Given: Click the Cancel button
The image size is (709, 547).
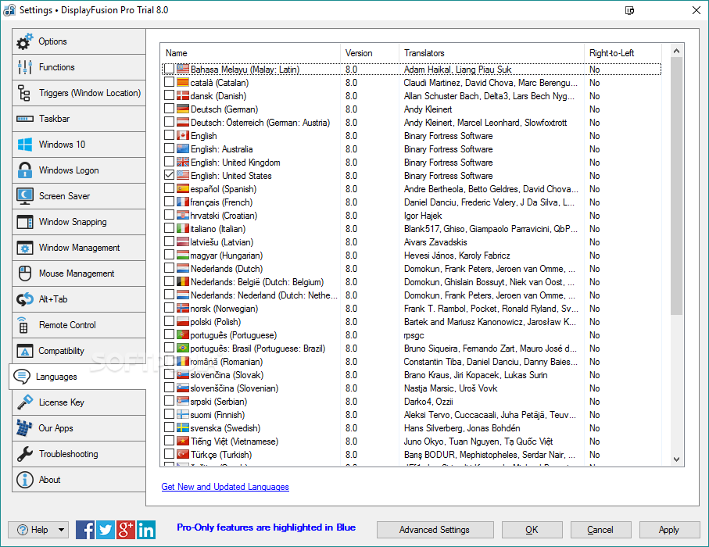Looking at the screenshot, I should (600, 530).
